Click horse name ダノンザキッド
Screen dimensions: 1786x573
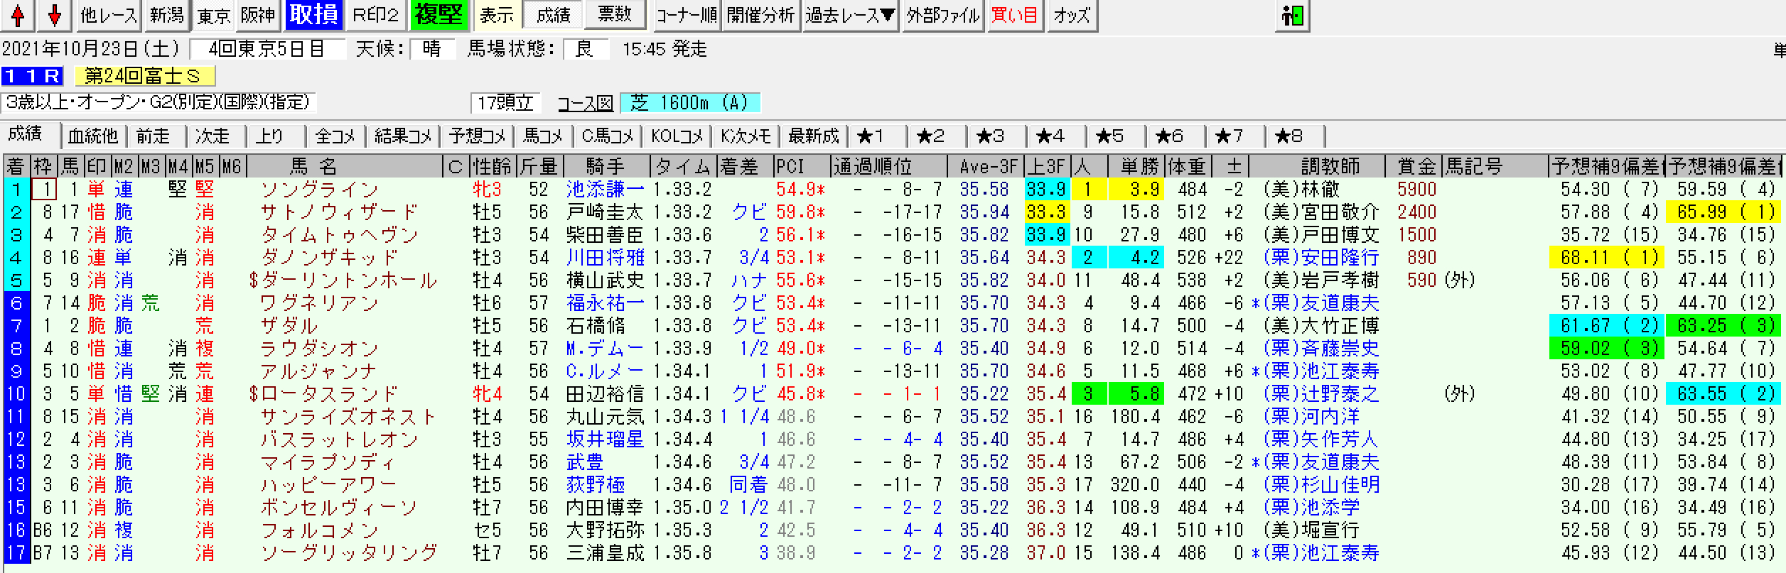point(329,258)
